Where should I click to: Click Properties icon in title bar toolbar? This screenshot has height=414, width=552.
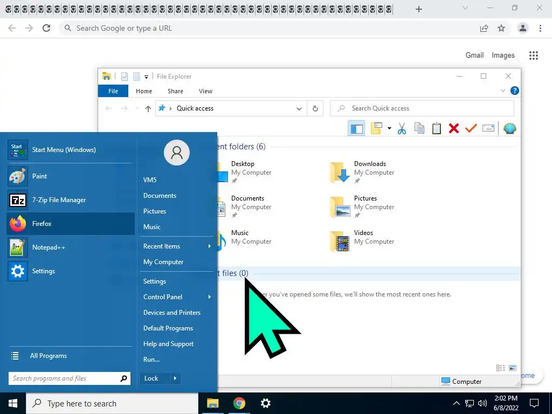pos(125,77)
